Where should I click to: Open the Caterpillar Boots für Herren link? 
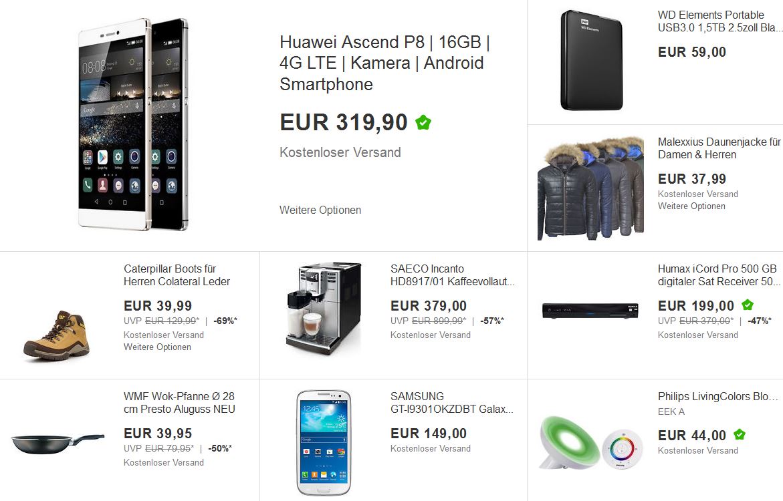pos(177,275)
